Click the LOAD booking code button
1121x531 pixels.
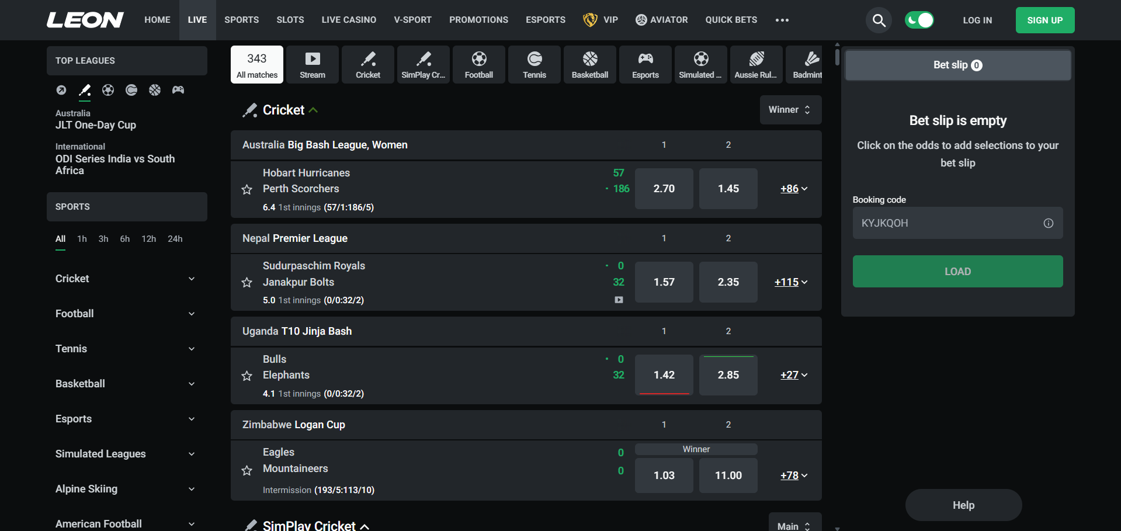click(957, 271)
